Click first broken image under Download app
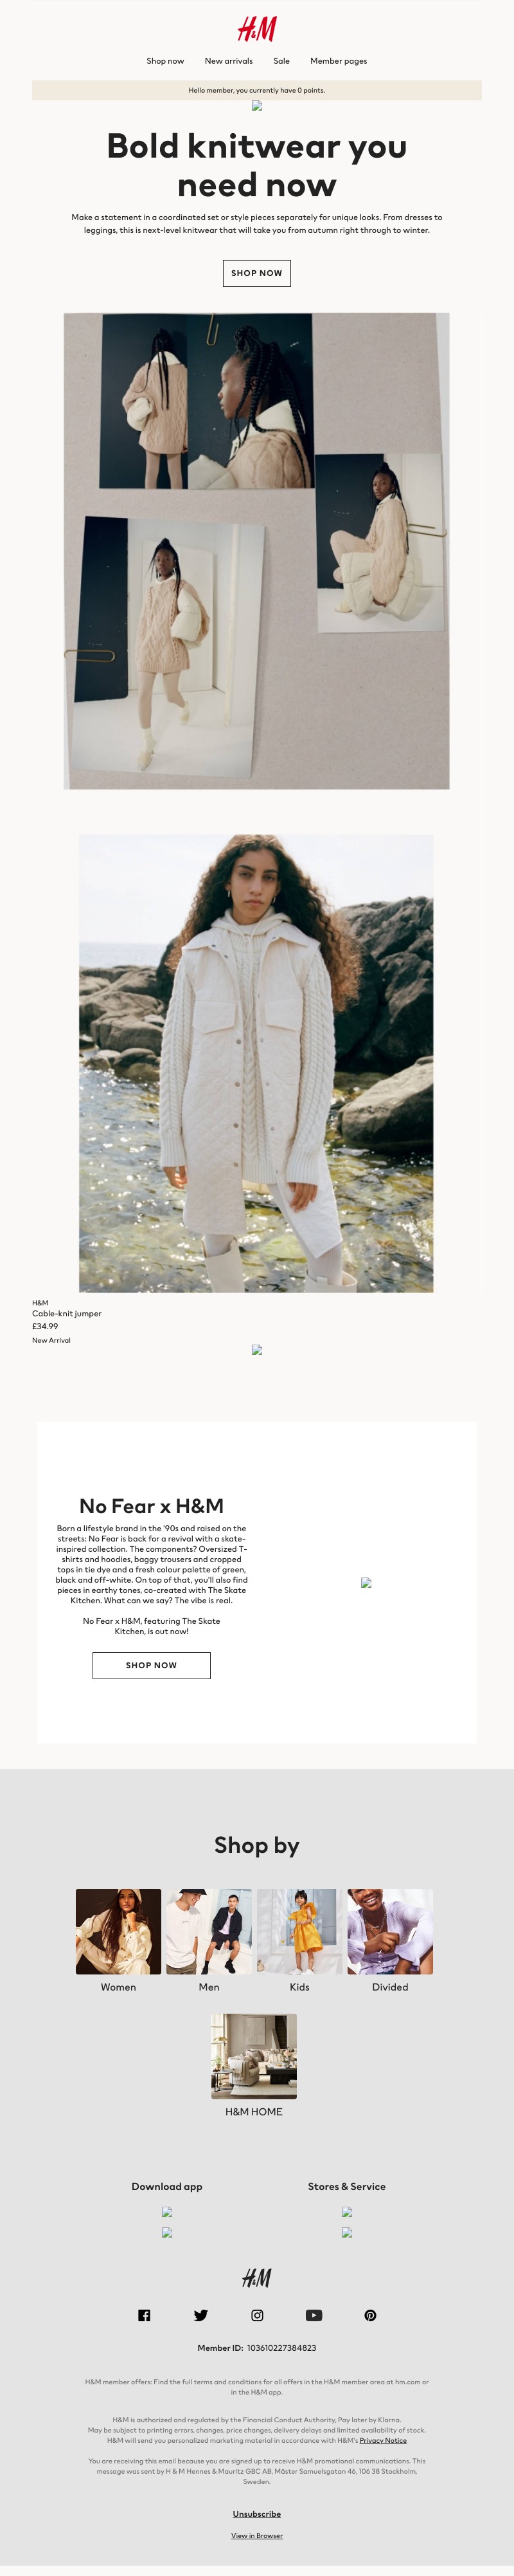This screenshot has height=2576, width=514. [x=166, y=2211]
